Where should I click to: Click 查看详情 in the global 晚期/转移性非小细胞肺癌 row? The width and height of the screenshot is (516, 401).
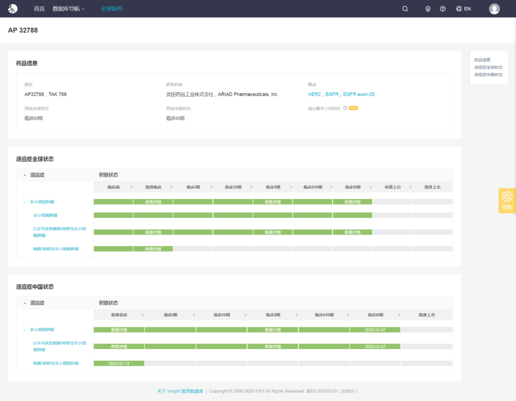click(153, 249)
